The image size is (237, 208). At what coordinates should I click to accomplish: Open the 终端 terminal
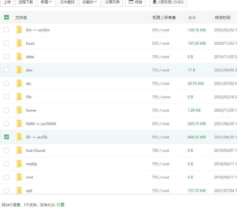click(135, 2)
